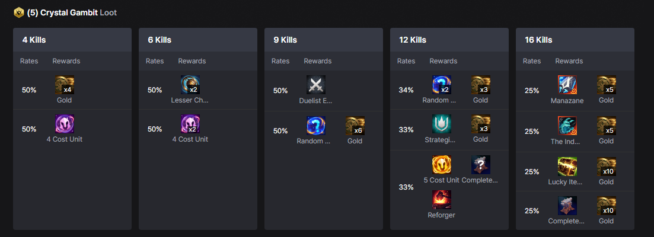Click the Random item icon in 9 Kills

pyautogui.click(x=315, y=126)
